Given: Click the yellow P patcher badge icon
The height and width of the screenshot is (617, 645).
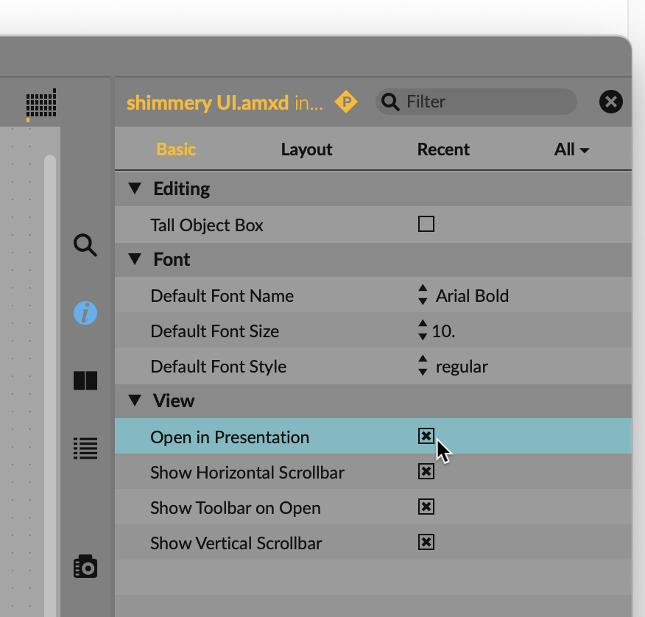Looking at the screenshot, I should (345, 102).
